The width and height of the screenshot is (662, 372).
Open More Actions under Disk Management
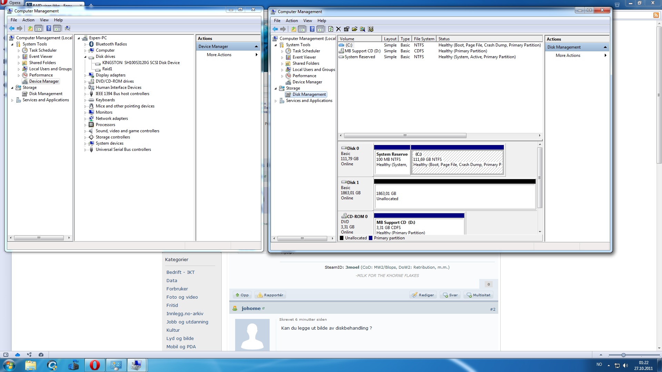pos(577,55)
